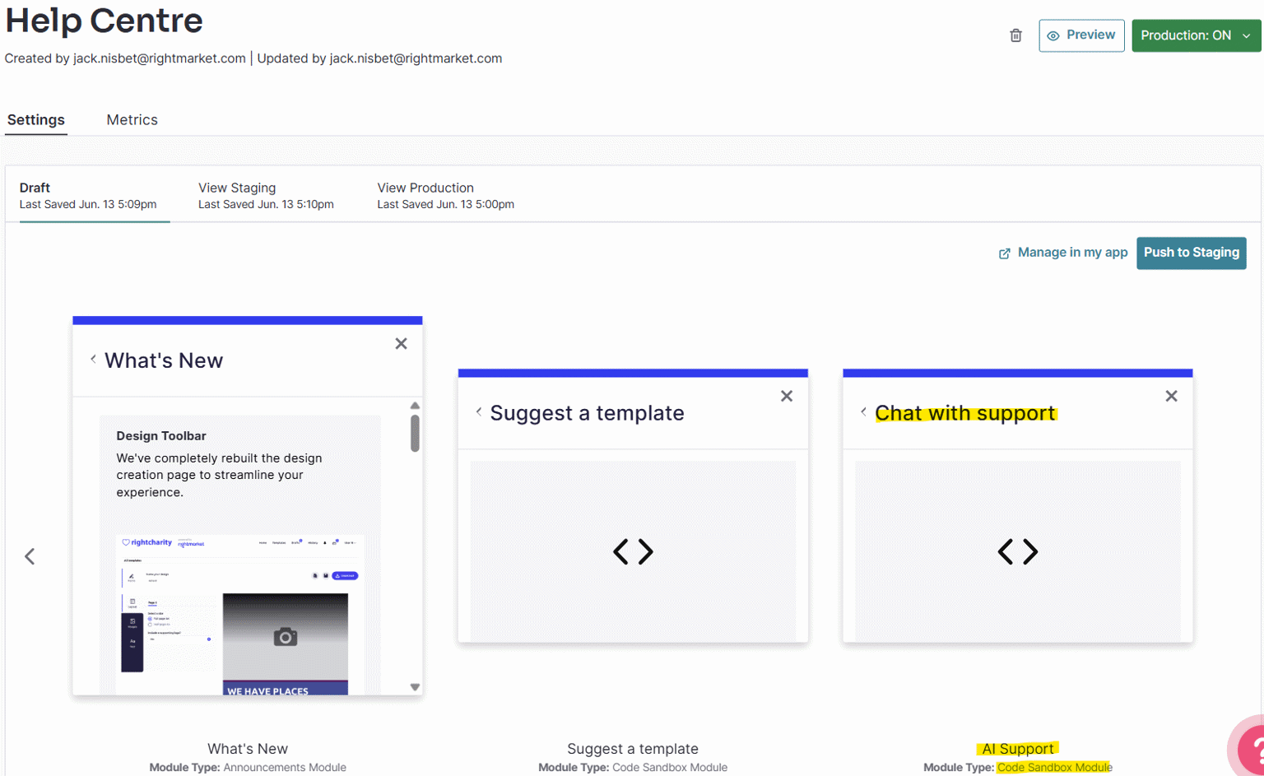Select the Draft version tab
Screen dimensions: 1264x776
pos(88,196)
